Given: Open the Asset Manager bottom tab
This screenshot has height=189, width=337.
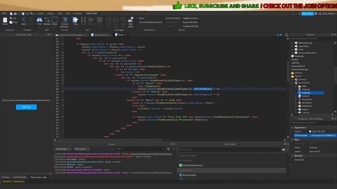Looking at the screenshot, I should coord(19,177).
